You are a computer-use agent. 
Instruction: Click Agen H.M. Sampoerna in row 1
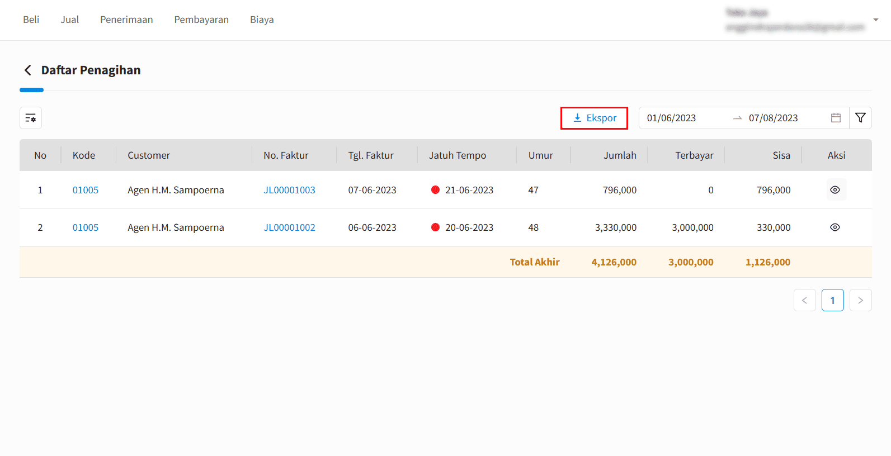point(176,190)
